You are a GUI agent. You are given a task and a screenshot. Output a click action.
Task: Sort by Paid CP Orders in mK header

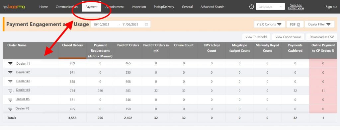(x=156, y=50)
